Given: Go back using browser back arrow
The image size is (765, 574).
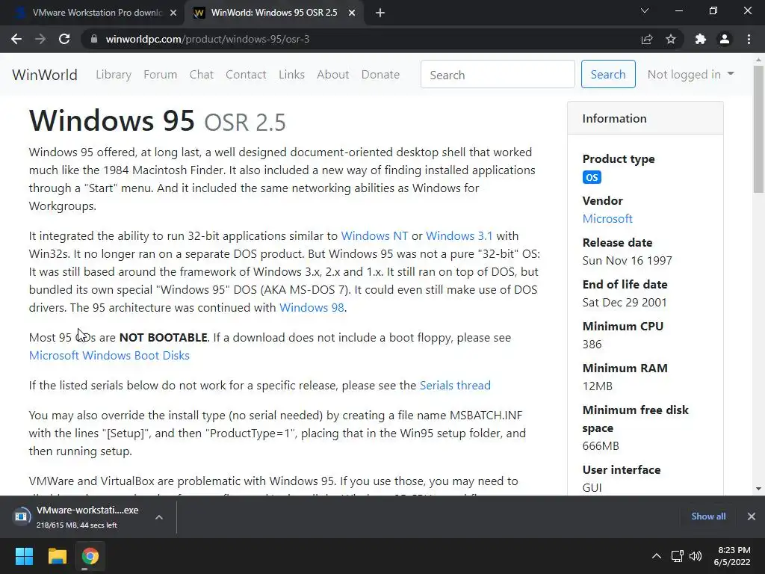Looking at the screenshot, I should pos(16,39).
